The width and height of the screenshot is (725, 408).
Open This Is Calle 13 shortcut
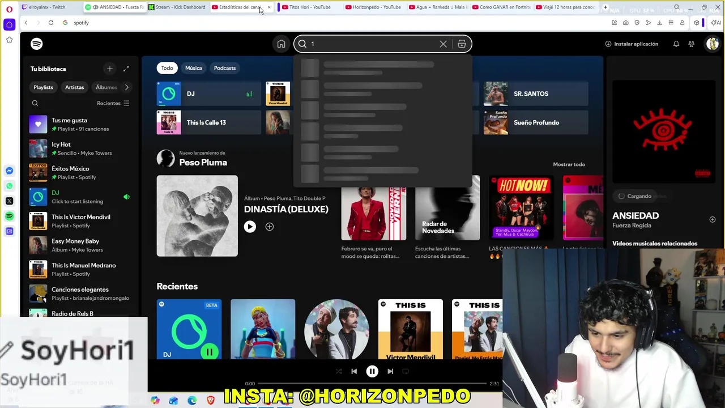coord(209,122)
